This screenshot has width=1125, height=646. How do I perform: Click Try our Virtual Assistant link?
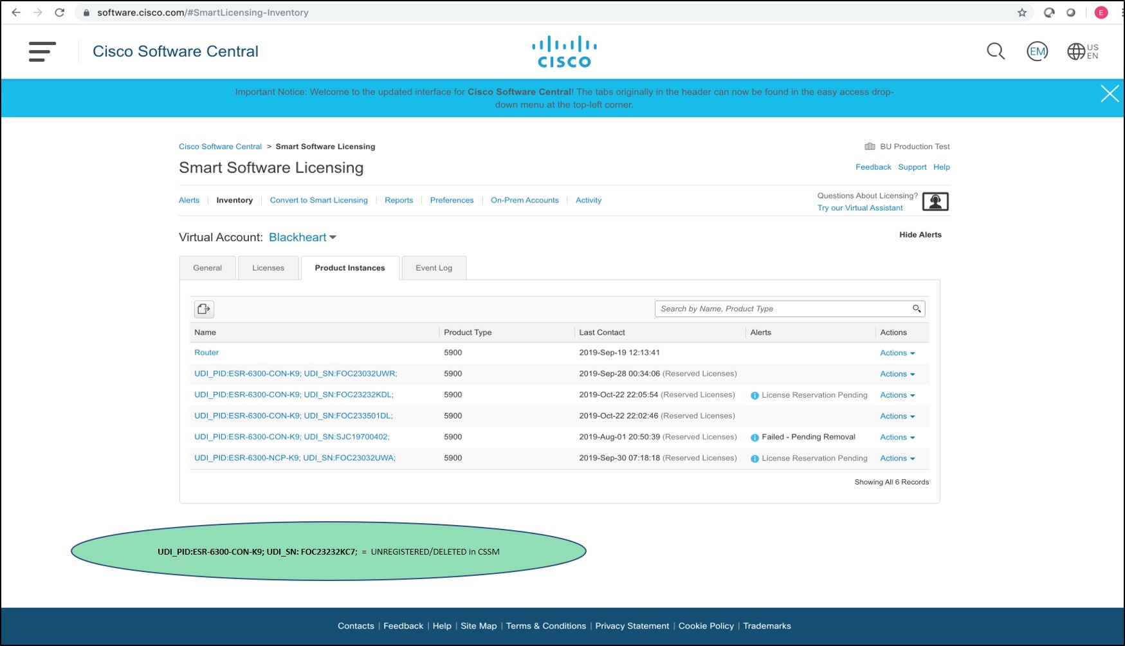click(x=860, y=208)
